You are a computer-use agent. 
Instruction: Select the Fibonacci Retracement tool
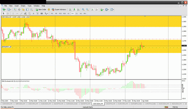29,14
